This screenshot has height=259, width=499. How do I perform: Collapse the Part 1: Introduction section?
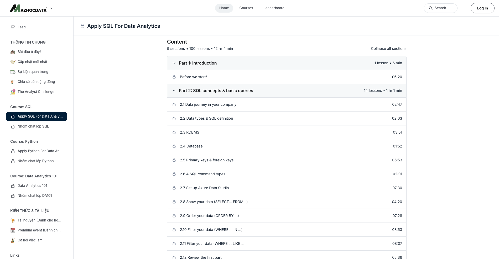174,63
